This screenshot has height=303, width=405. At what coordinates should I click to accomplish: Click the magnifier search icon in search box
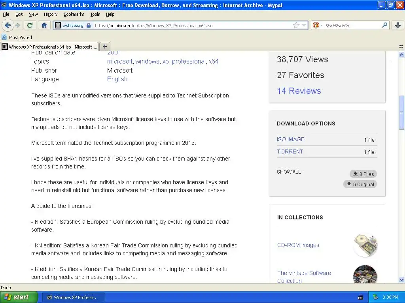point(384,25)
